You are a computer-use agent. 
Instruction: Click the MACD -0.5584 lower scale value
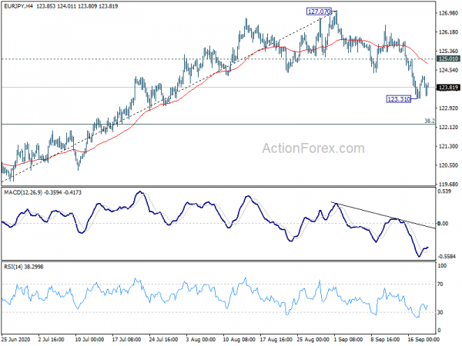coord(448,257)
